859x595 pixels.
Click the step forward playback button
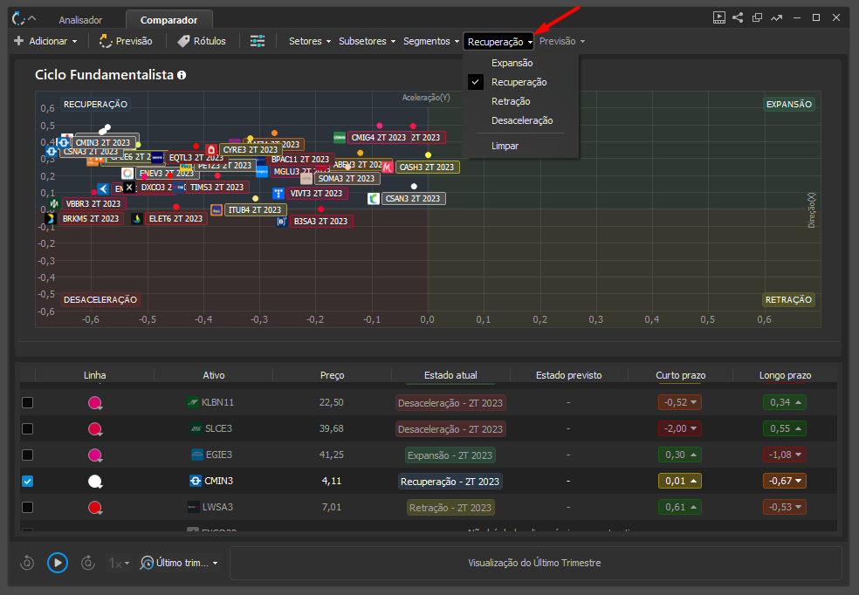(x=87, y=563)
